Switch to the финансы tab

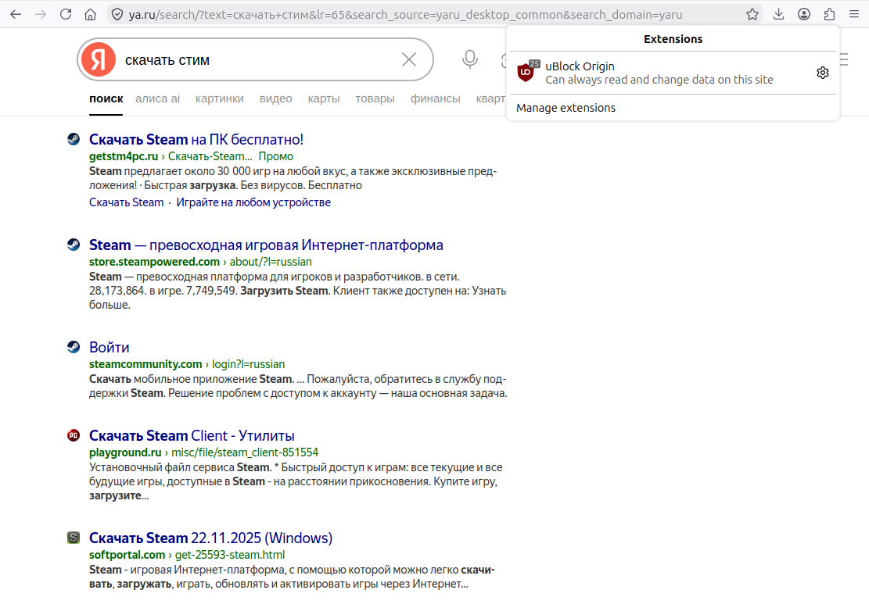coord(435,98)
